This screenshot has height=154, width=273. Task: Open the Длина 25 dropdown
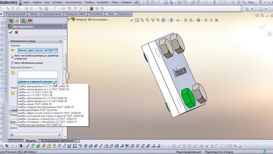(35, 135)
